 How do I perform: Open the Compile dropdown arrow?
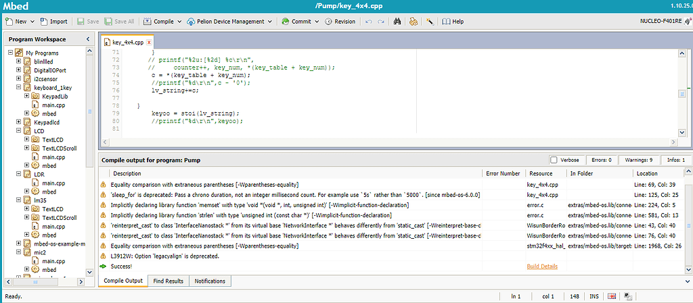(x=179, y=21)
